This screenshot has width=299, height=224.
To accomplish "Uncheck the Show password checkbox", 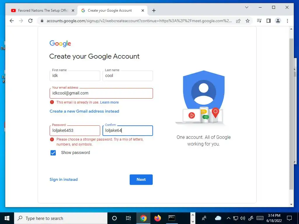I will coord(53,153).
